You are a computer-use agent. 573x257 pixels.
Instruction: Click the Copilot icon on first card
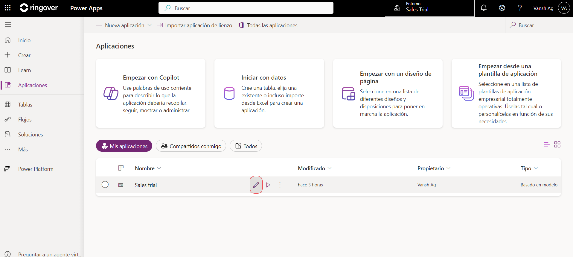[111, 93]
